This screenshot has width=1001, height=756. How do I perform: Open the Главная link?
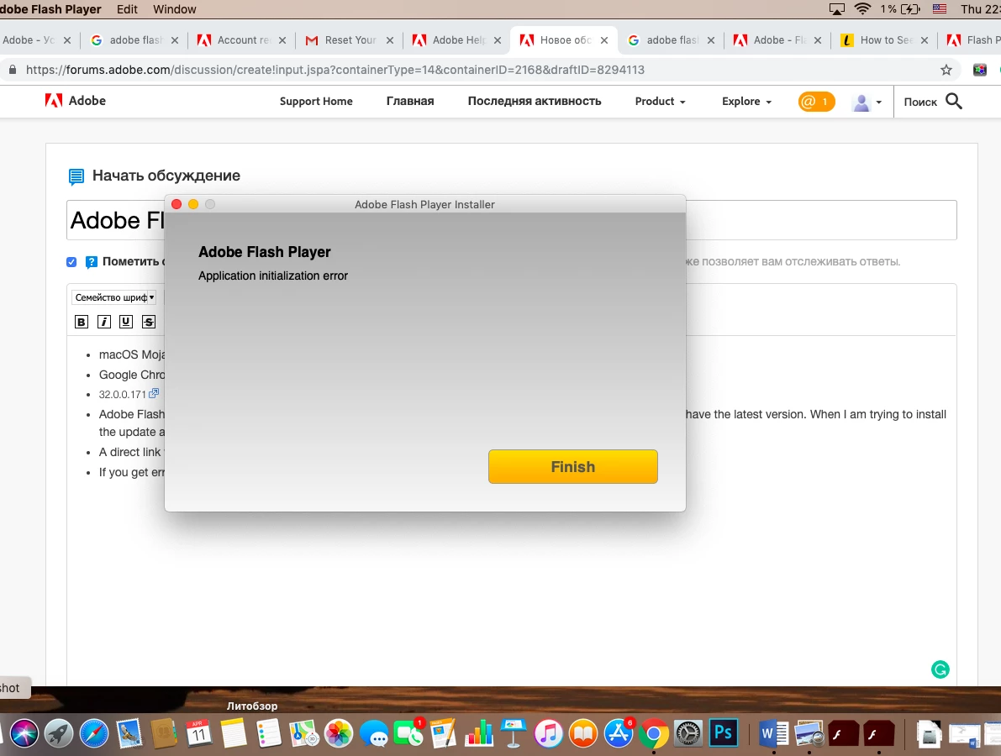pos(410,102)
